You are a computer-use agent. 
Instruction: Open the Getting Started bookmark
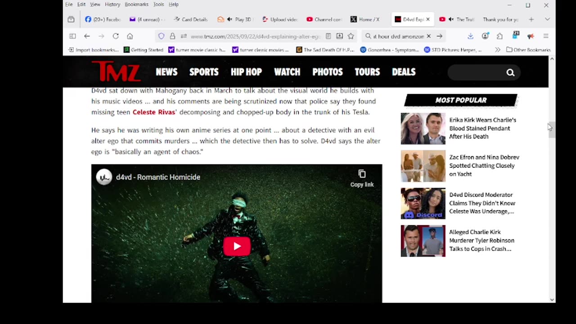[144, 50]
